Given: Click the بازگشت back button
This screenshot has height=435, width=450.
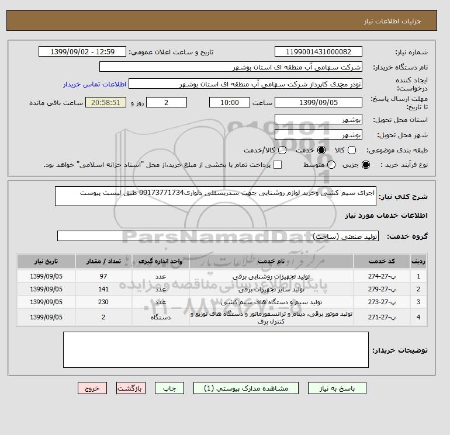Looking at the screenshot, I should click(131, 388).
